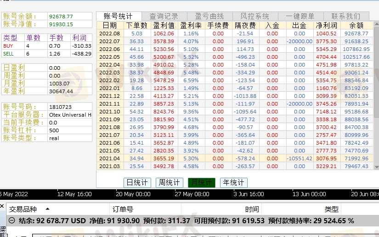Select the 账号统计 tab
This screenshot has height=237, width=379.
point(119,17)
